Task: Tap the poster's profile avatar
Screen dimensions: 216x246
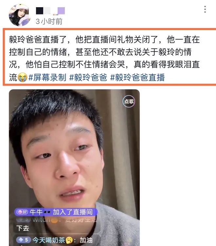Action: (x=20, y=15)
